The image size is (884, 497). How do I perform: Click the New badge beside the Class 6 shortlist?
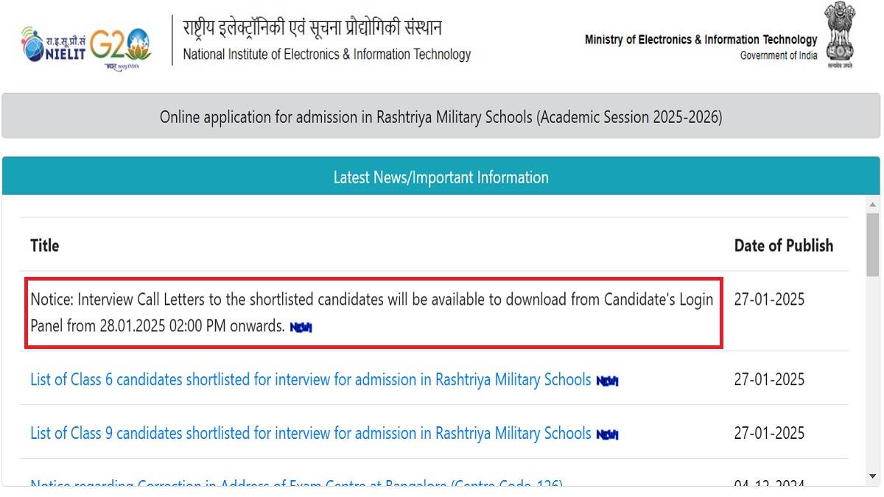(607, 381)
